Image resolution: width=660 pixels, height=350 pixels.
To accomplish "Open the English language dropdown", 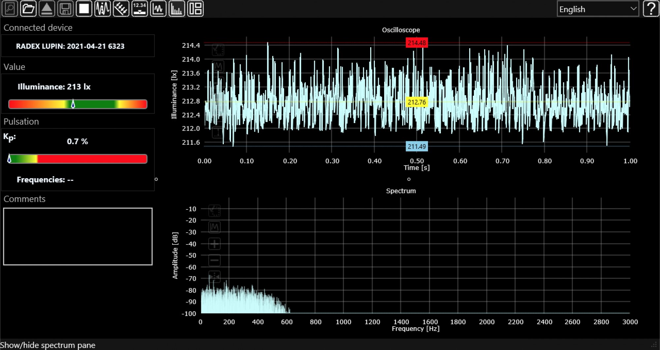I will [x=598, y=9].
